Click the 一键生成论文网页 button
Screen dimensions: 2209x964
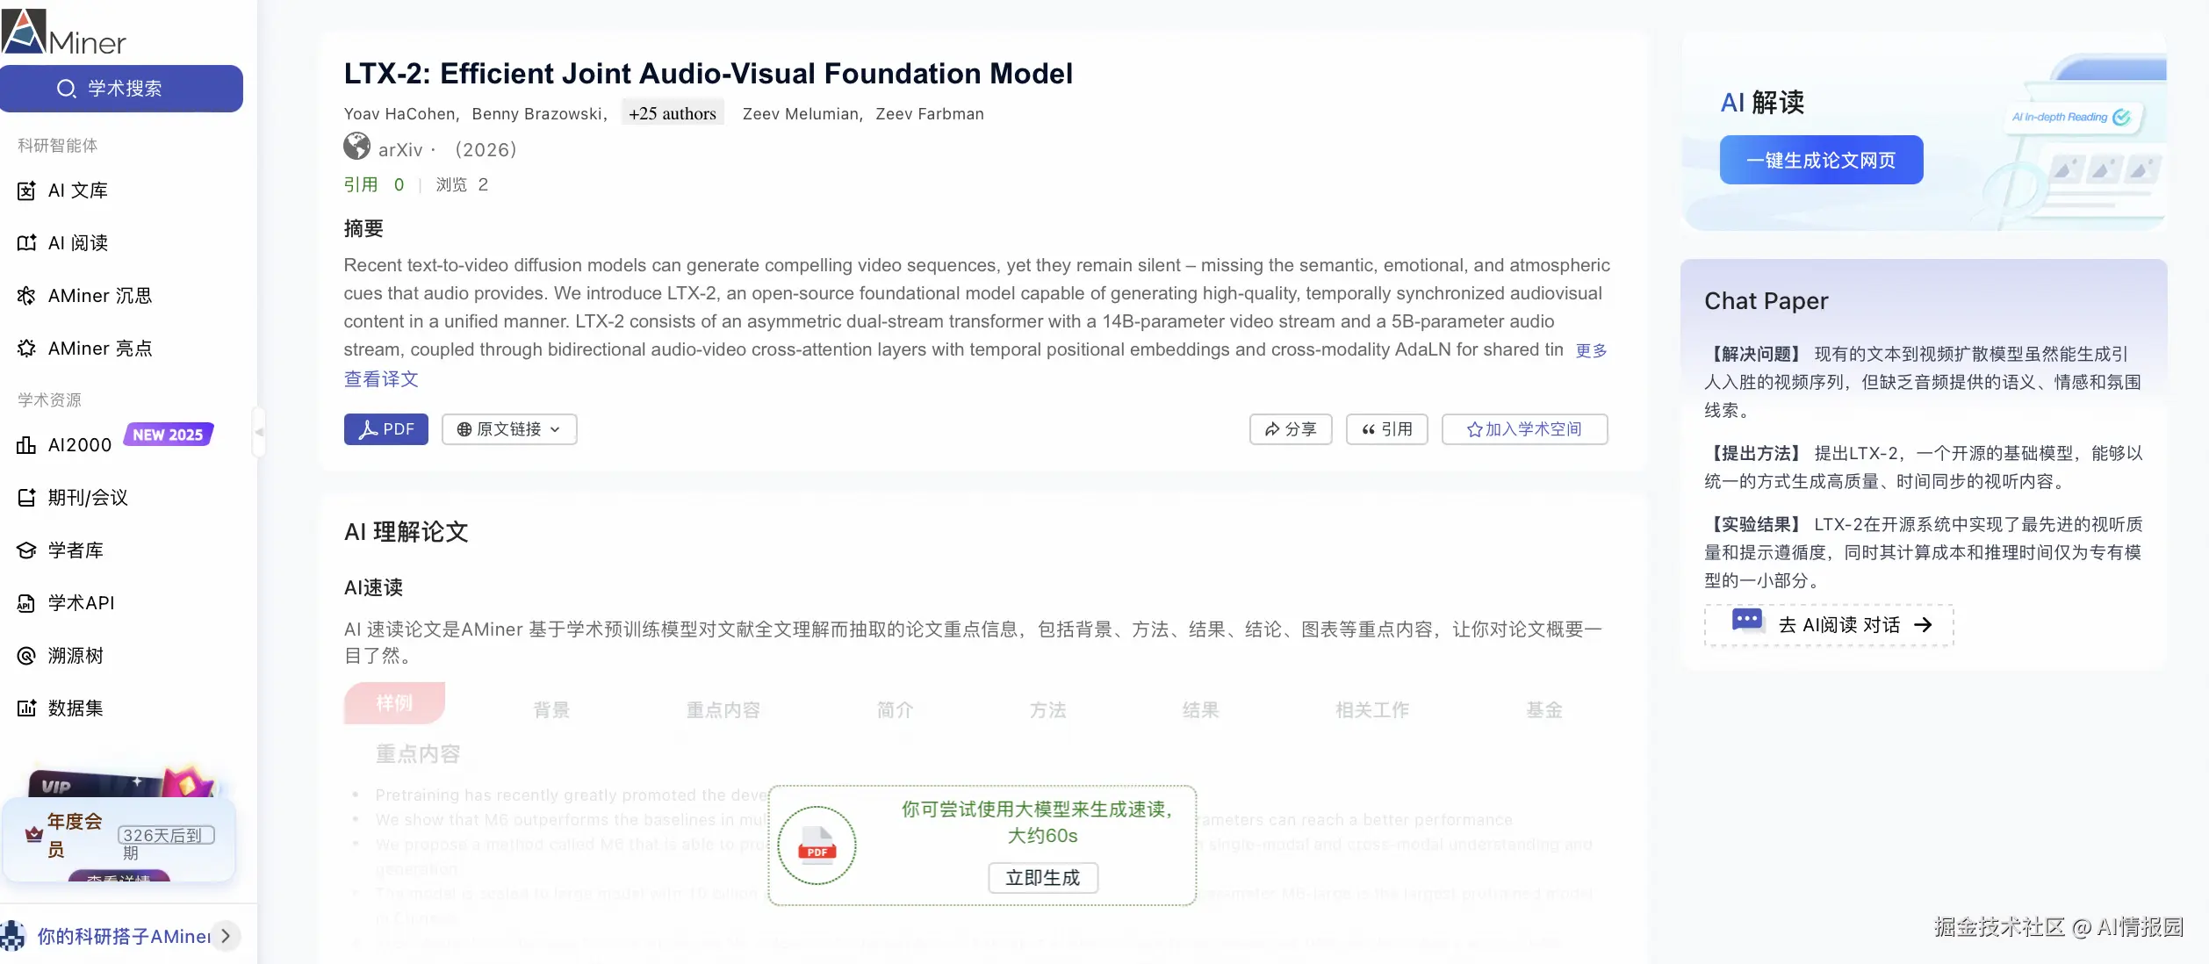(x=1821, y=160)
